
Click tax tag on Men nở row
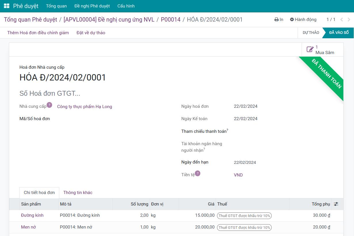244,227
